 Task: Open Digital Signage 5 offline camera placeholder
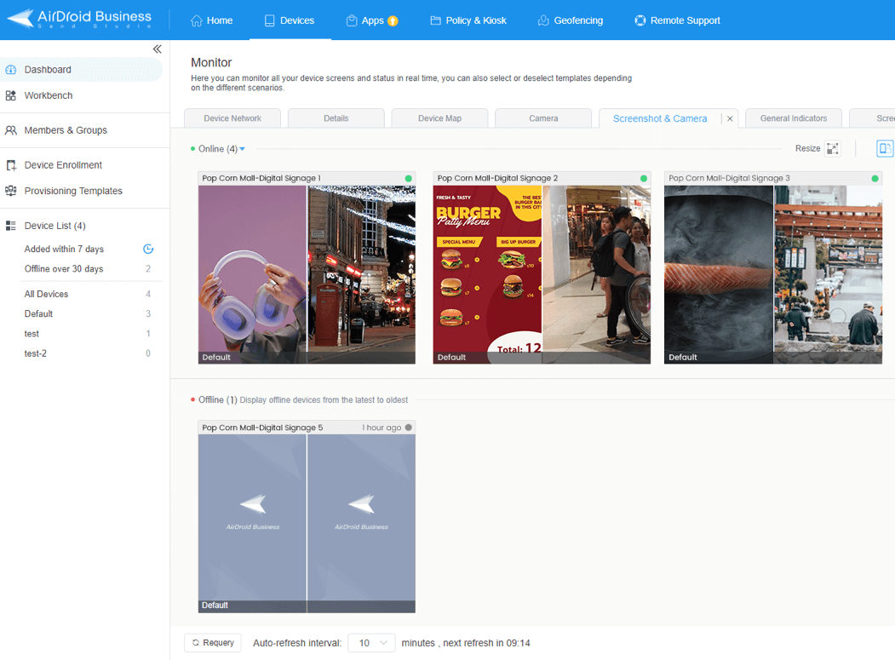point(362,524)
